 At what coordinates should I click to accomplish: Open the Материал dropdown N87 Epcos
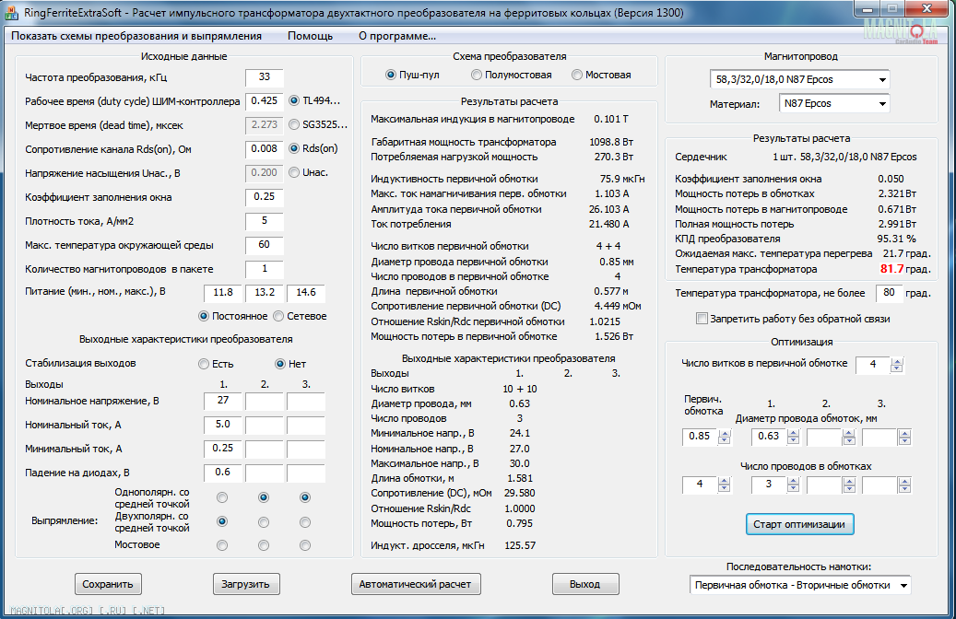click(x=834, y=103)
